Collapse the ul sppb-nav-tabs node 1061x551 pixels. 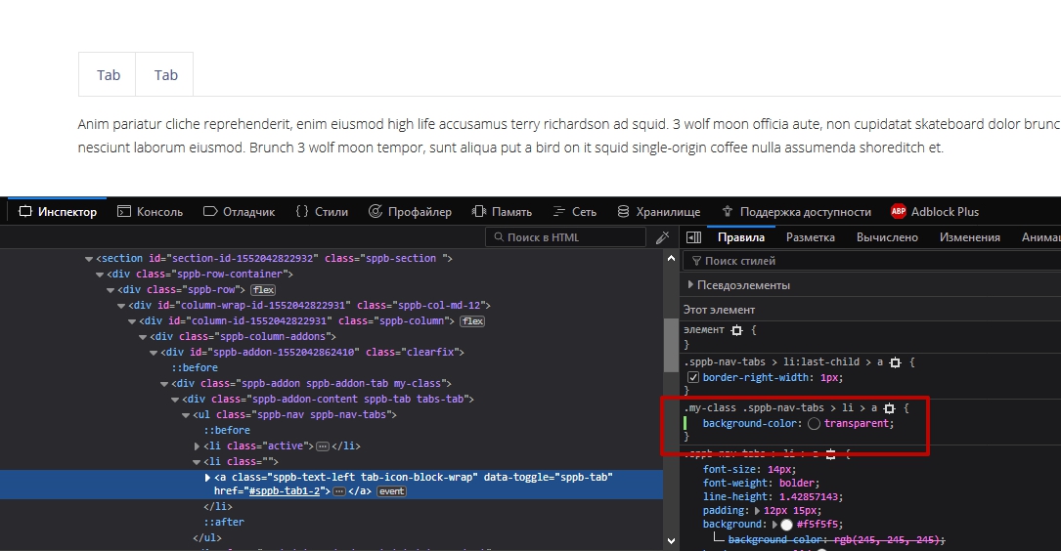186,415
